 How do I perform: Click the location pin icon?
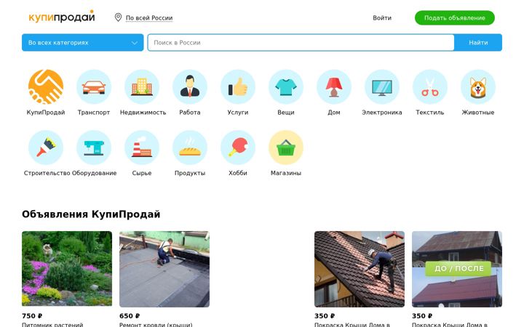tap(118, 17)
